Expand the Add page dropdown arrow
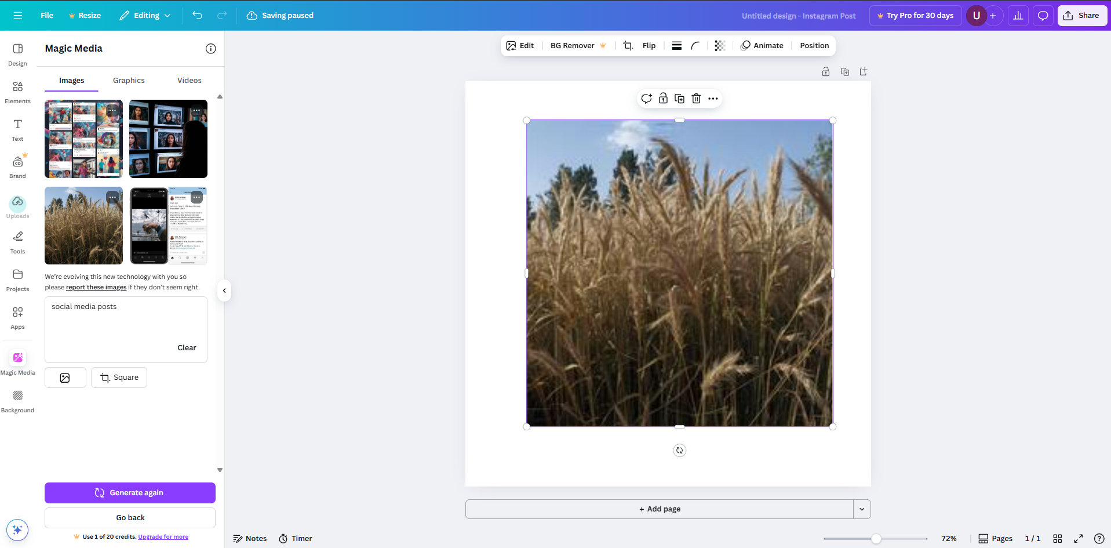This screenshot has height=548, width=1111. click(862, 509)
